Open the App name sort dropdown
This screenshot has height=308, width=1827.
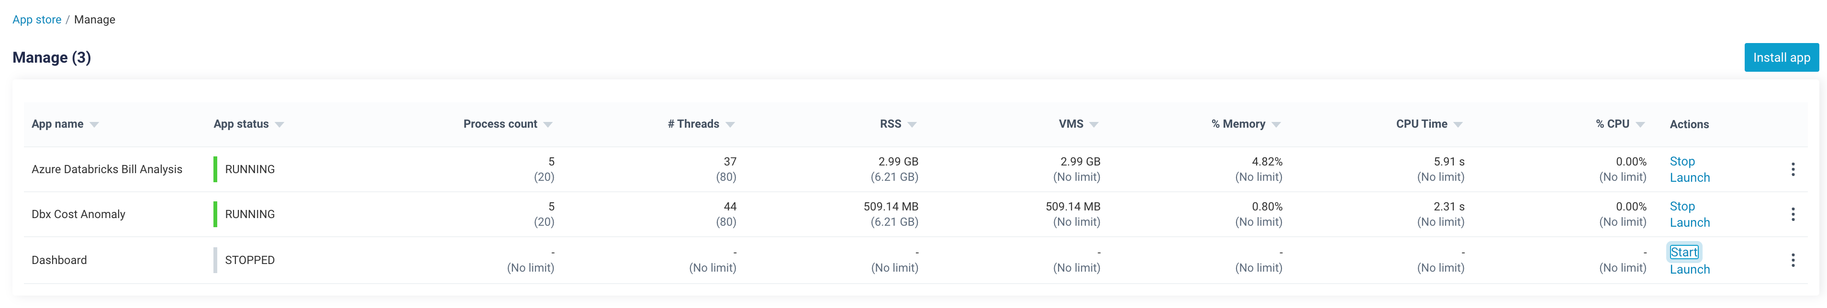(x=97, y=124)
